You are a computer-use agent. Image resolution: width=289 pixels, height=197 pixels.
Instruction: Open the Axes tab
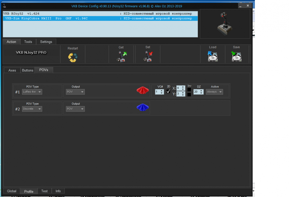click(x=12, y=70)
